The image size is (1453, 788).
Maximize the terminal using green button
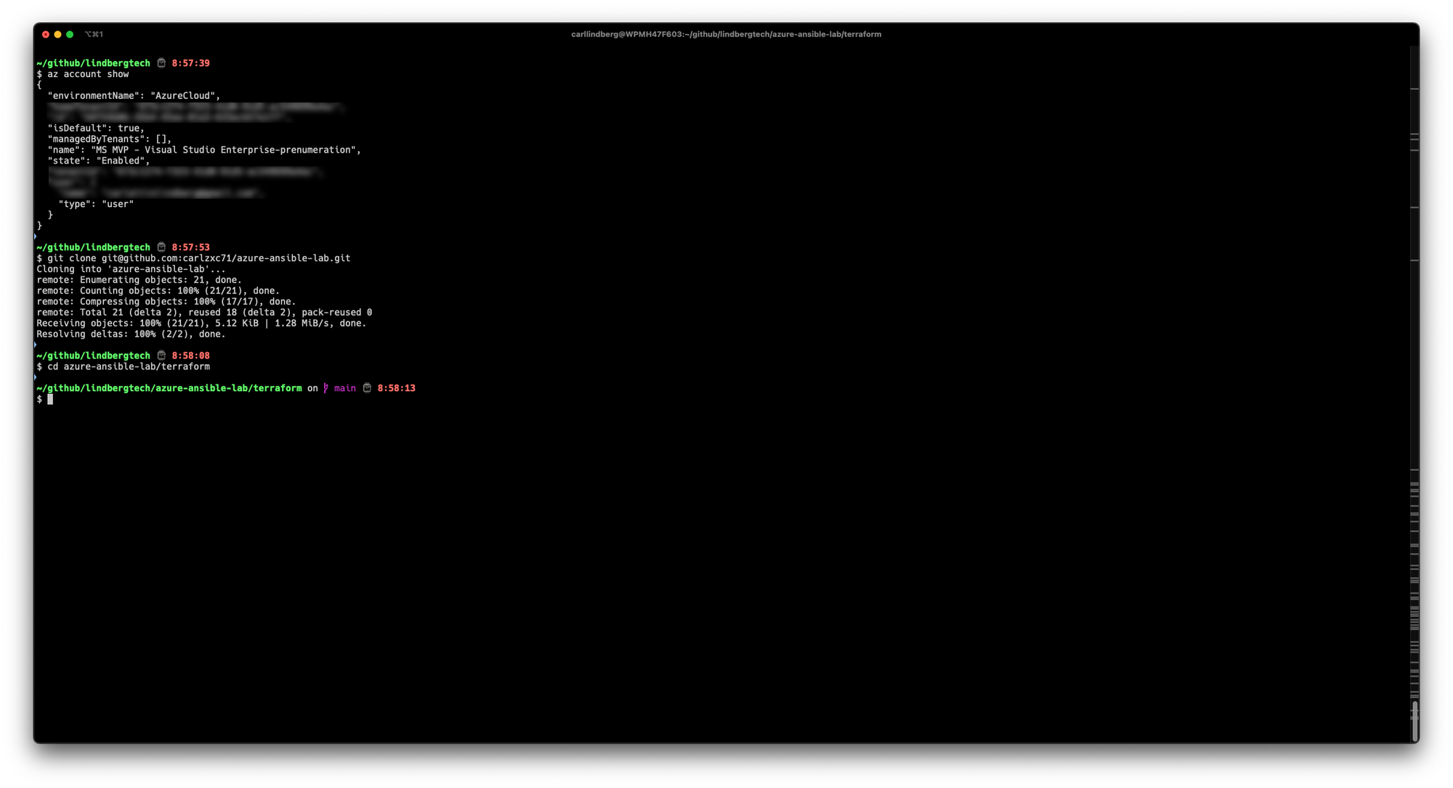(70, 34)
